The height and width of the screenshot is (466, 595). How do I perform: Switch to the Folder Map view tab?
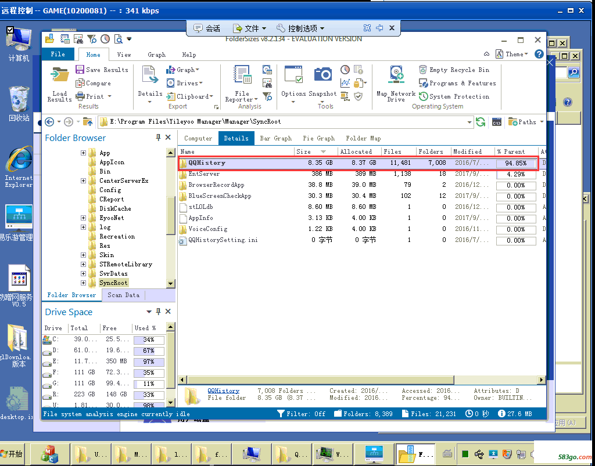363,138
